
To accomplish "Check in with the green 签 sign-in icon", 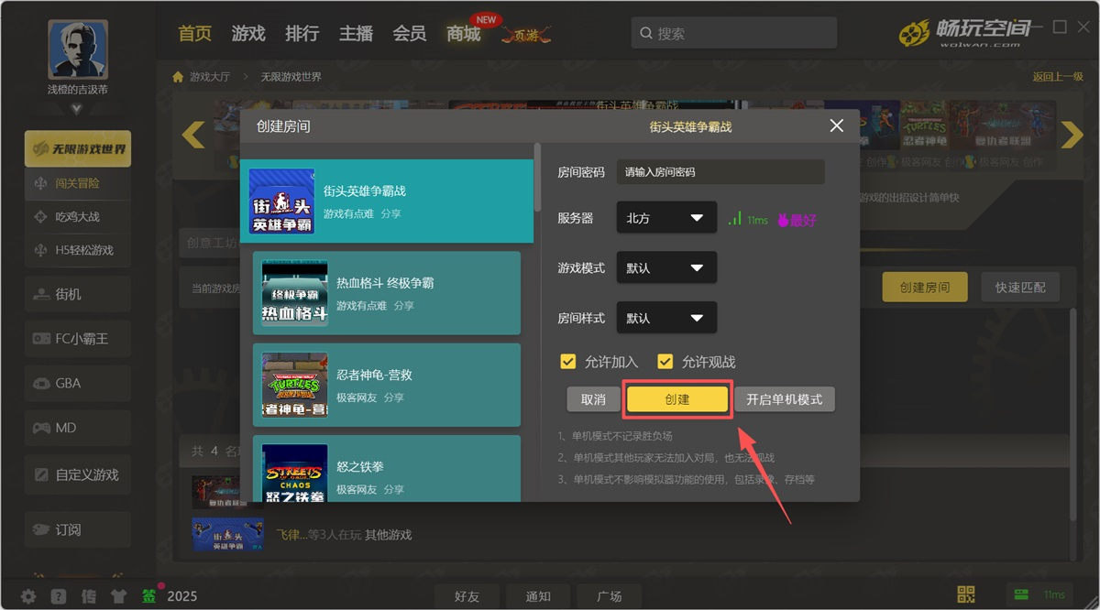I will coord(149,595).
